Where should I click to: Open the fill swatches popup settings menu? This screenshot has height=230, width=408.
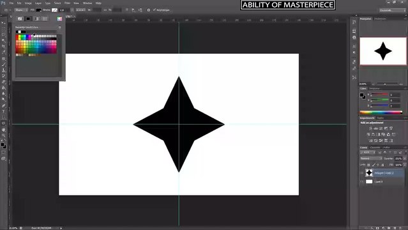[x=59, y=27]
